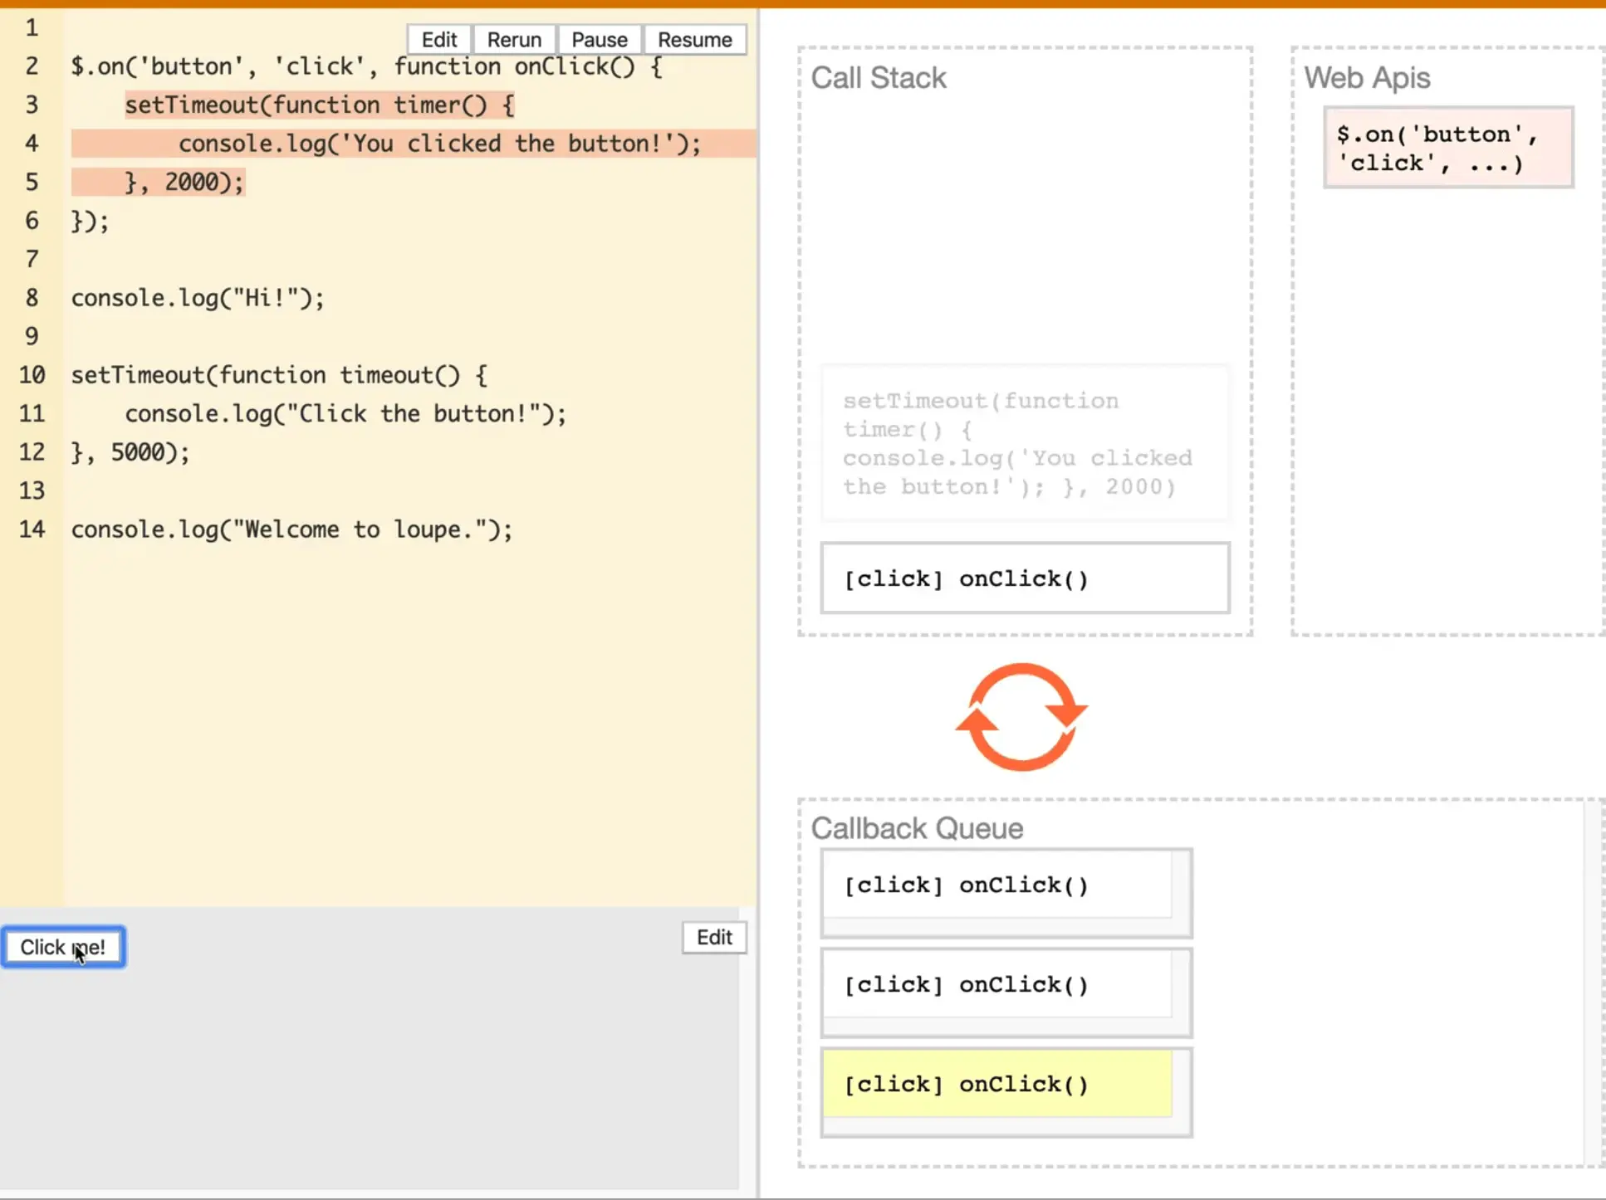1606x1200 pixels.
Task: Click the first onClick item in Callback Queue
Action: 997,885
